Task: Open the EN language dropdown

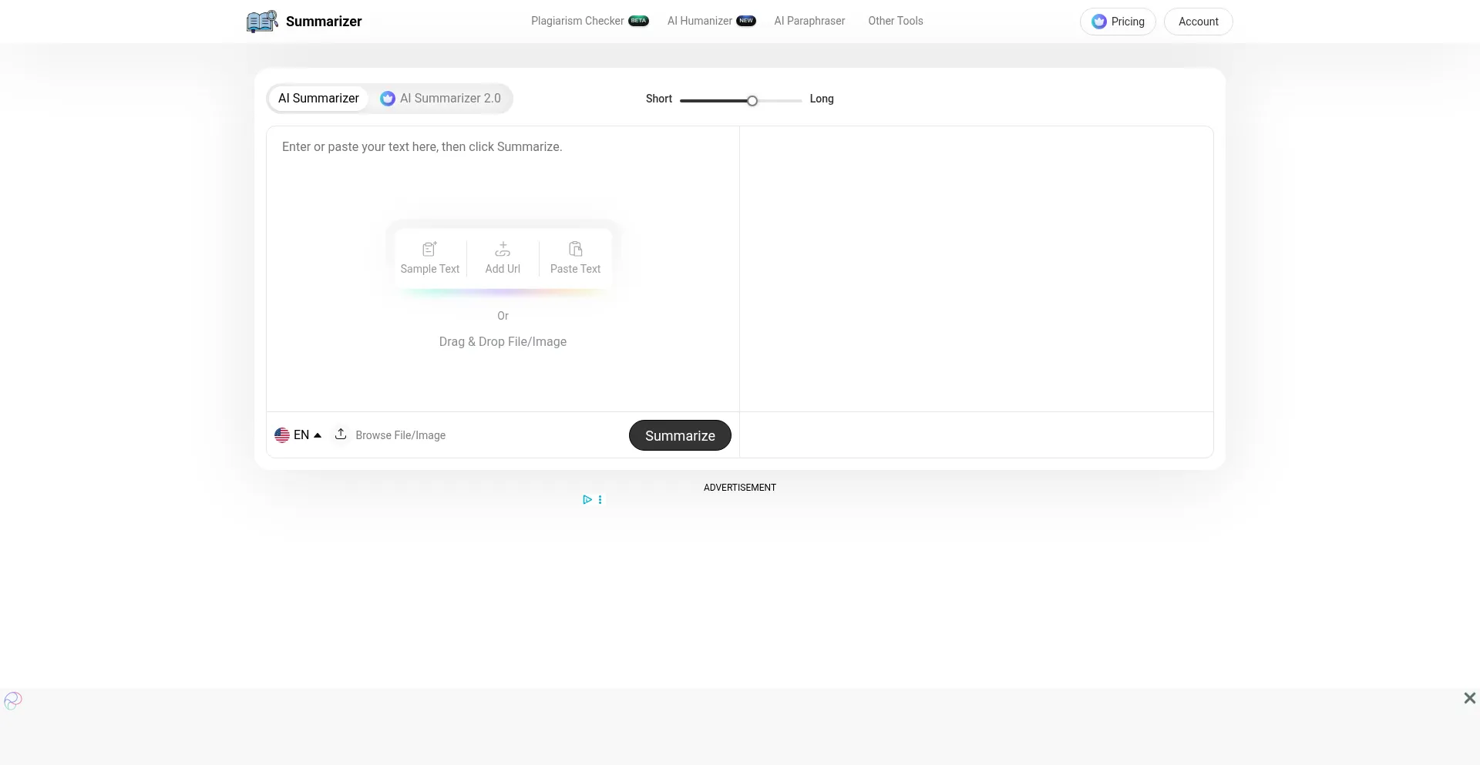Action: click(x=298, y=435)
